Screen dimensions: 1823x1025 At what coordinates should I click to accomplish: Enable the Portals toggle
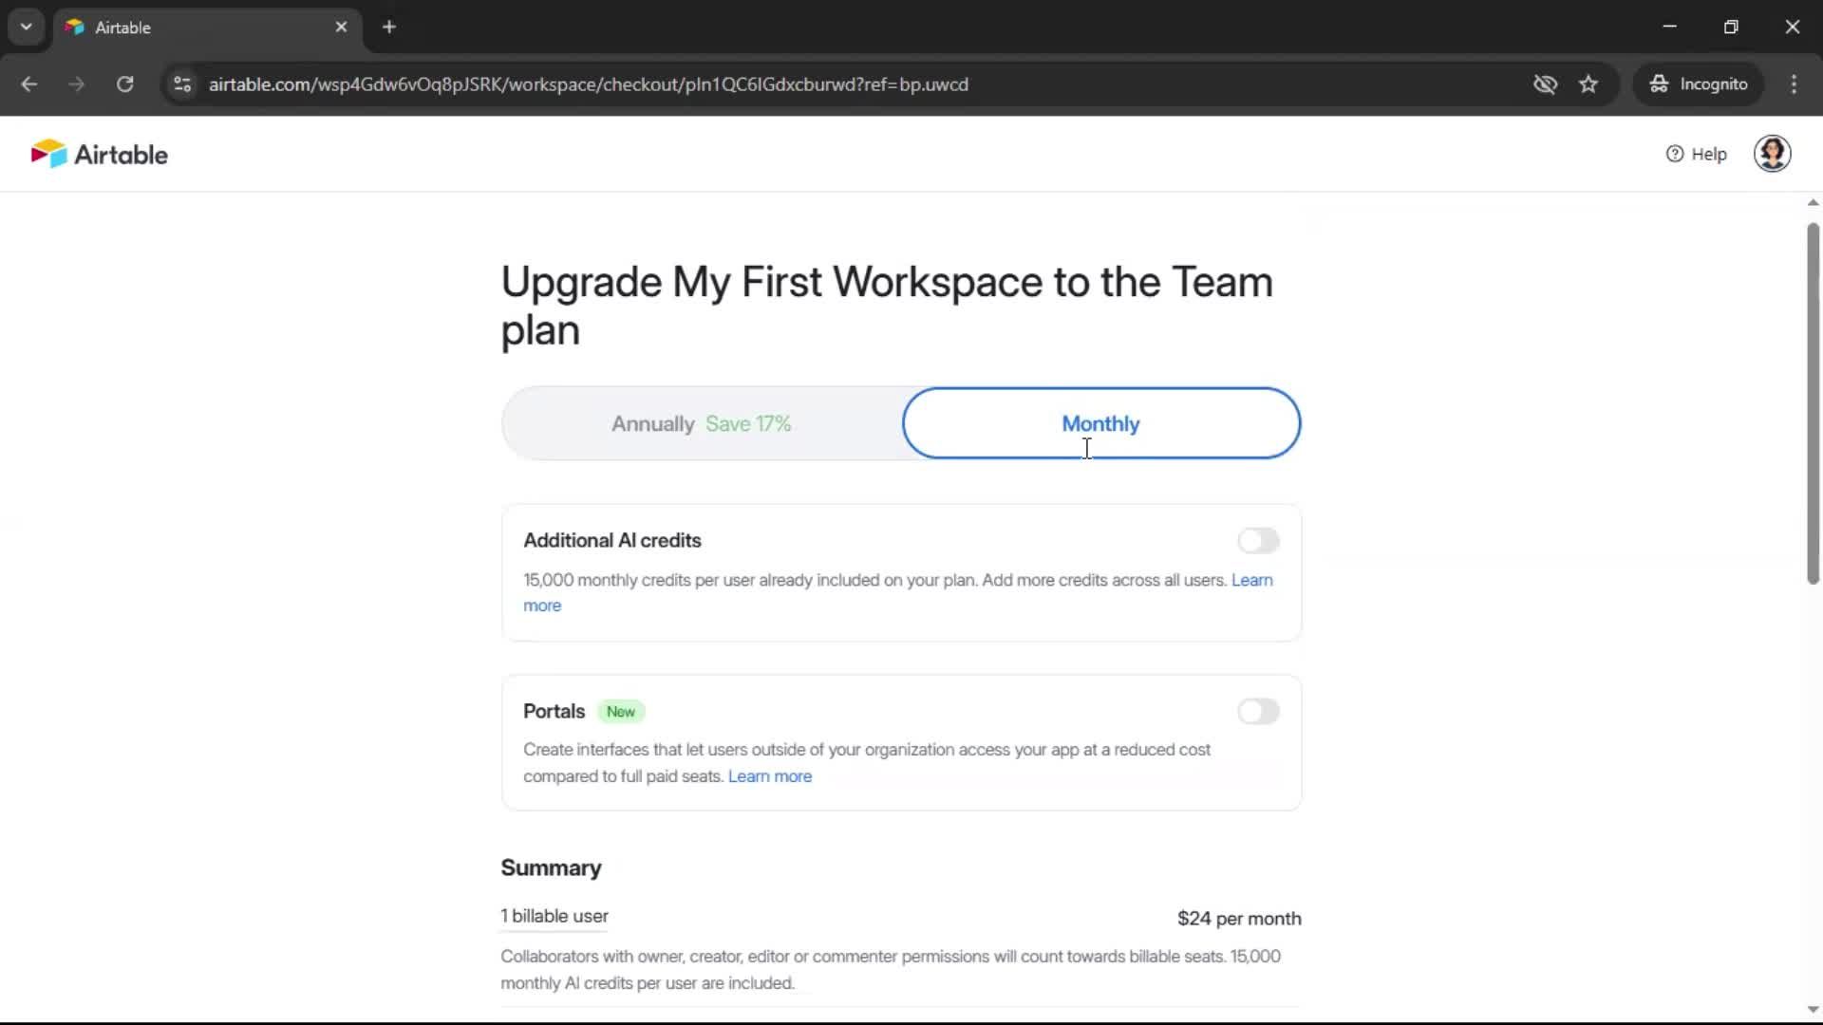click(x=1258, y=712)
